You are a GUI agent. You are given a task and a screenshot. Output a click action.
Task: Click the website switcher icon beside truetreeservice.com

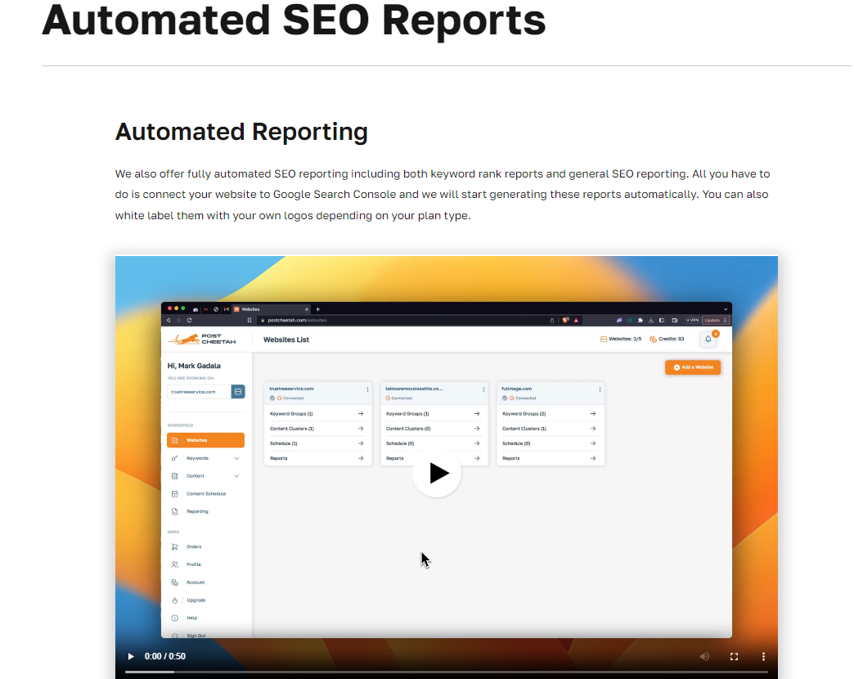238,392
